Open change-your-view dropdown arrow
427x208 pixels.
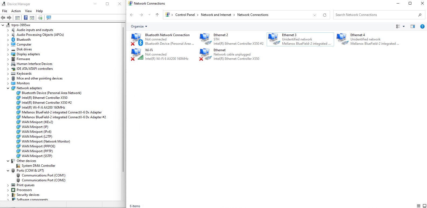coord(404,26)
